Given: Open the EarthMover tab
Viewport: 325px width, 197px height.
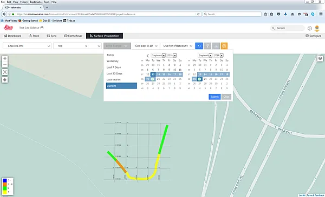Looking at the screenshot, I should pos(73,36).
